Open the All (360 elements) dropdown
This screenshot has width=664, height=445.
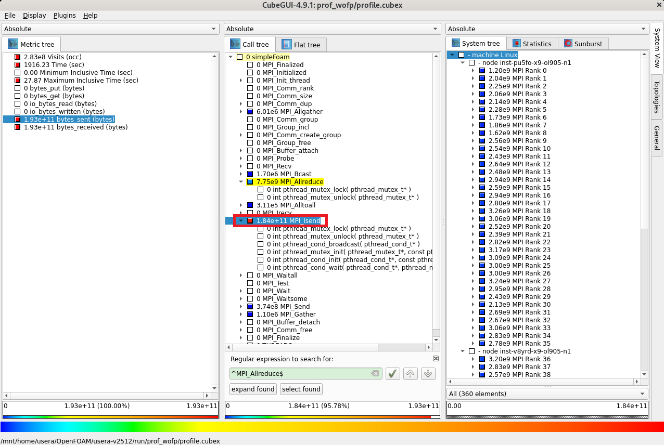tap(547, 394)
